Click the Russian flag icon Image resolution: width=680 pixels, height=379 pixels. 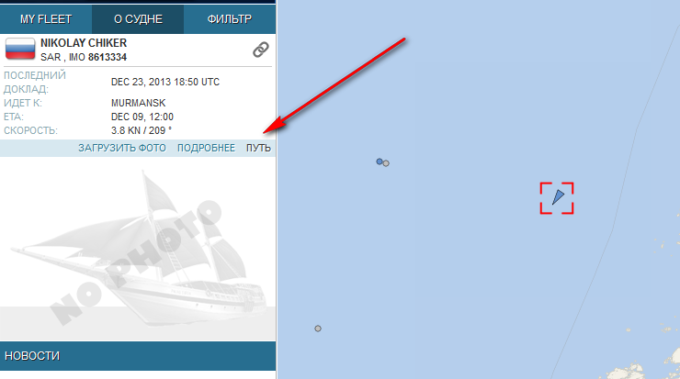click(20, 49)
